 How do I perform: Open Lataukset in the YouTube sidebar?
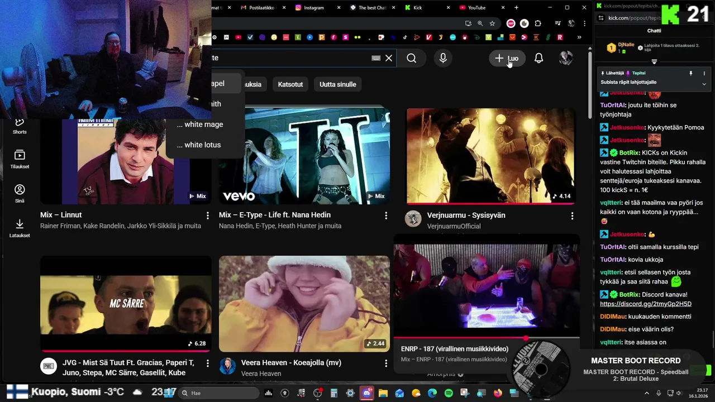coord(20,228)
